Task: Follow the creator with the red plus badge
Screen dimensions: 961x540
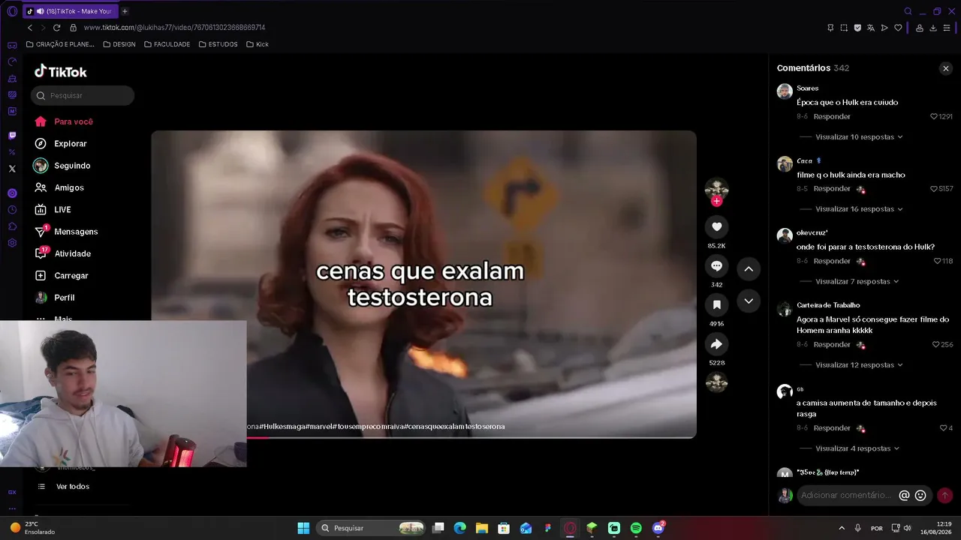Action: [x=716, y=201]
